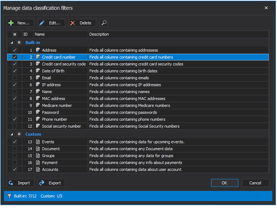Click the blue pencil icon on Edit
Image resolution: width=277 pixels, height=208 pixels.
pyautogui.click(x=42, y=23)
